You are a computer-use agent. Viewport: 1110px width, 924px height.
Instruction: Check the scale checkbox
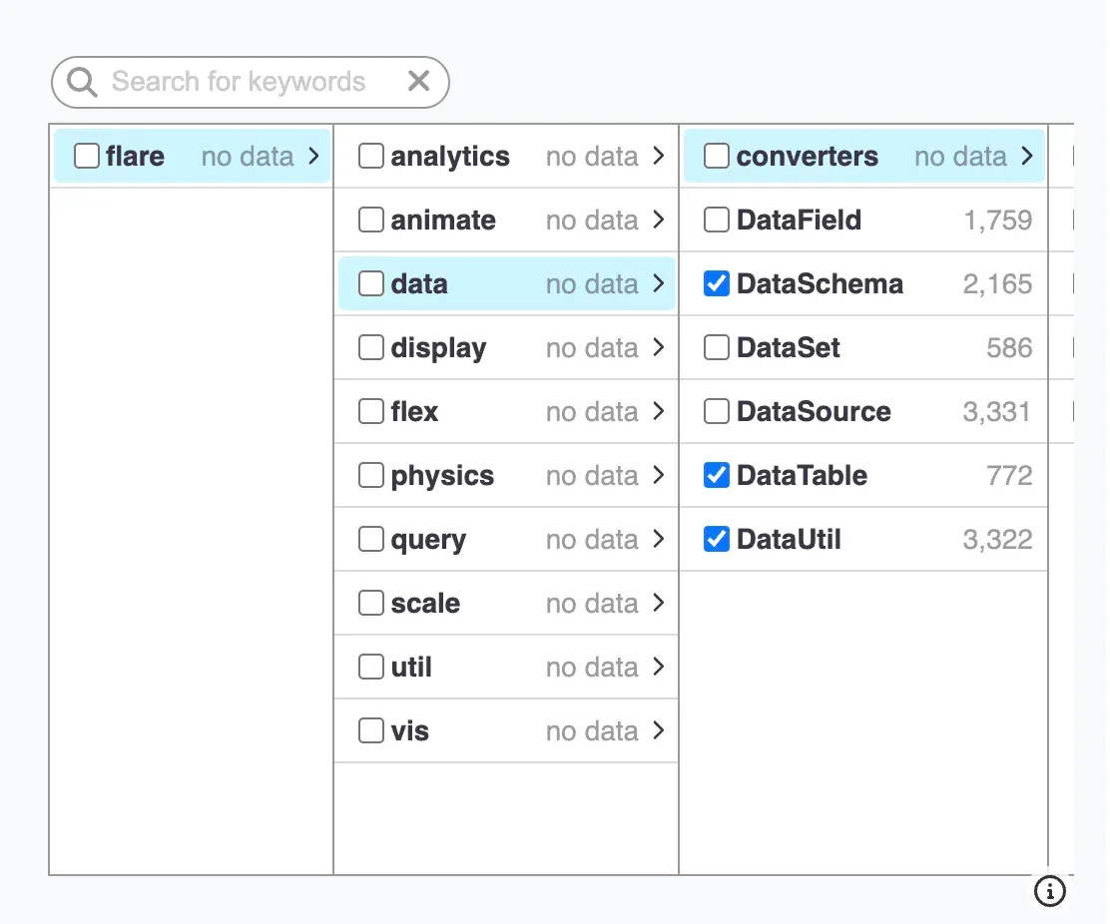click(x=371, y=603)
